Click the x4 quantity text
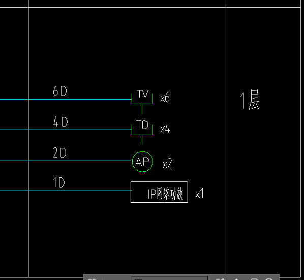The image size is (304, 280). tap(165, 129)
